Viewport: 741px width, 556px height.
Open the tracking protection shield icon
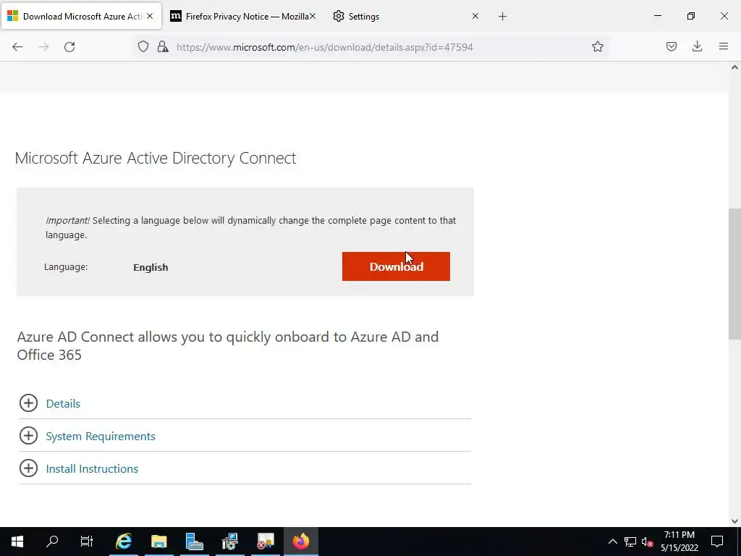pyautogui.click(x=143, y=46)
